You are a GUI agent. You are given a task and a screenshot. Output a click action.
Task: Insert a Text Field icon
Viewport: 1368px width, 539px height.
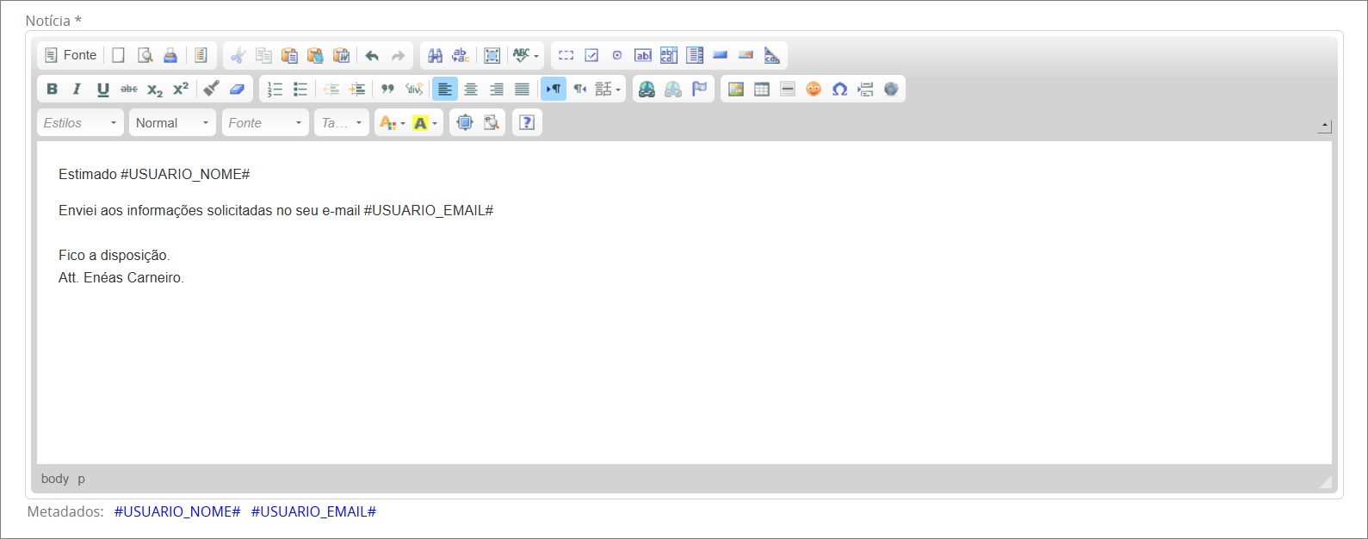[x=643, y=55]
